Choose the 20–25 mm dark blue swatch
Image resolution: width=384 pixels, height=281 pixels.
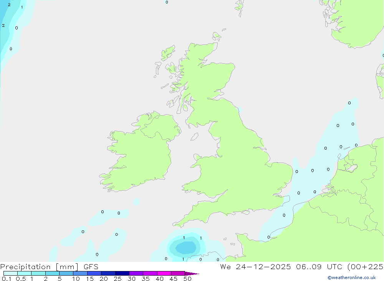point(108,273)
